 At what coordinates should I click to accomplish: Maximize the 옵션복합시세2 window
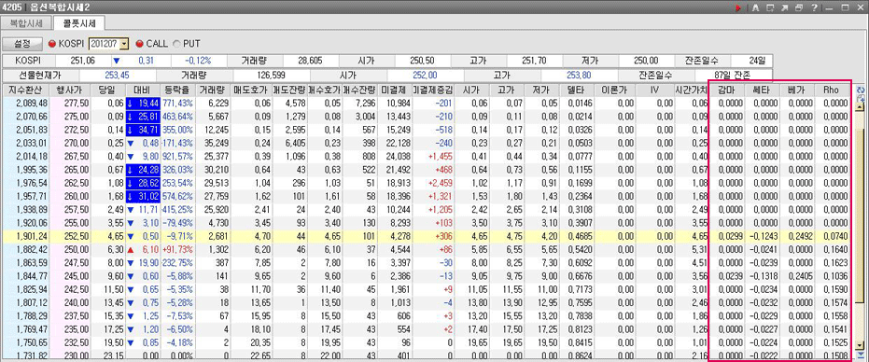845,7
